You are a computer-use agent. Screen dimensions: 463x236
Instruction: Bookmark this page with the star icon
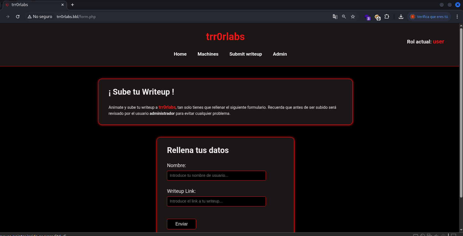point(353,17)
